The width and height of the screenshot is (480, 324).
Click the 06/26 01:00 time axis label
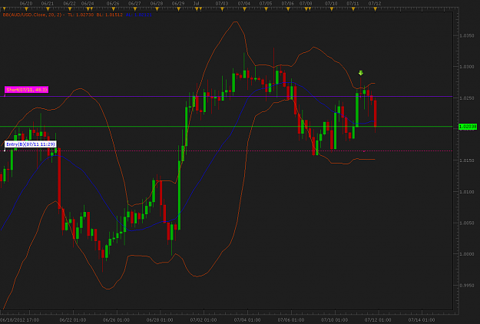[x=116, y=320]
